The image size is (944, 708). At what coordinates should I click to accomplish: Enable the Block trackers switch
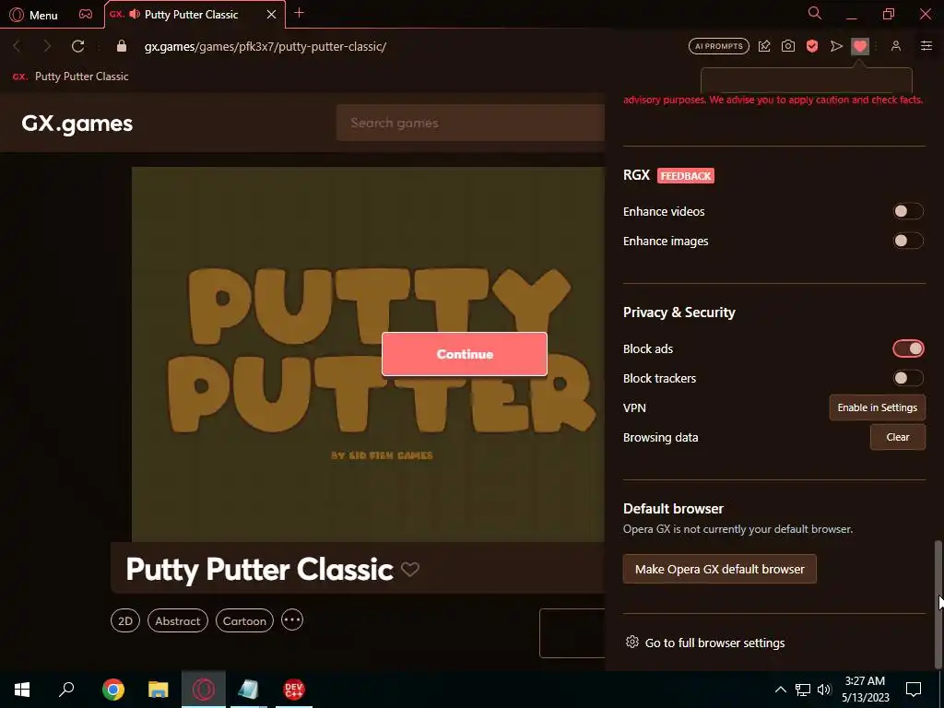[x=908, y=378]
